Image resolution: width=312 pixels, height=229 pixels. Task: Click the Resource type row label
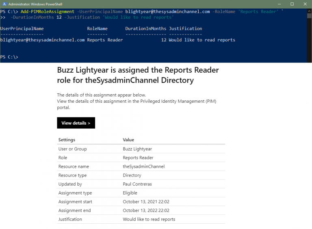pos(72,175)
